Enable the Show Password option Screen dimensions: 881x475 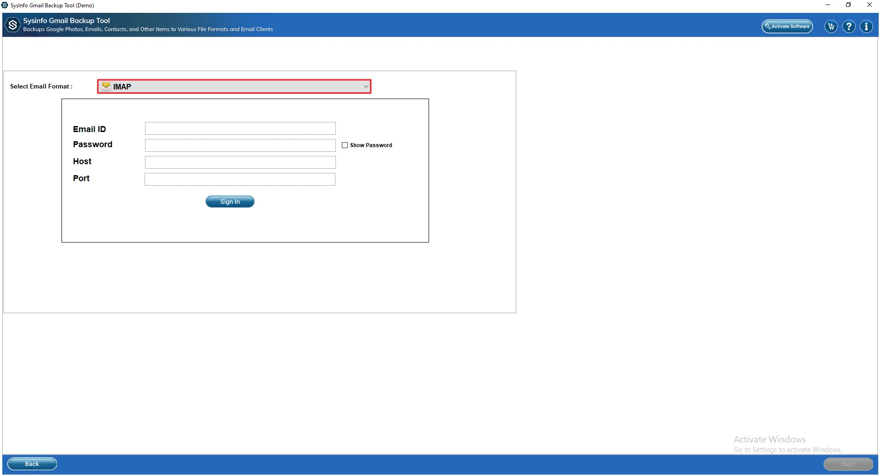point(345,145)
